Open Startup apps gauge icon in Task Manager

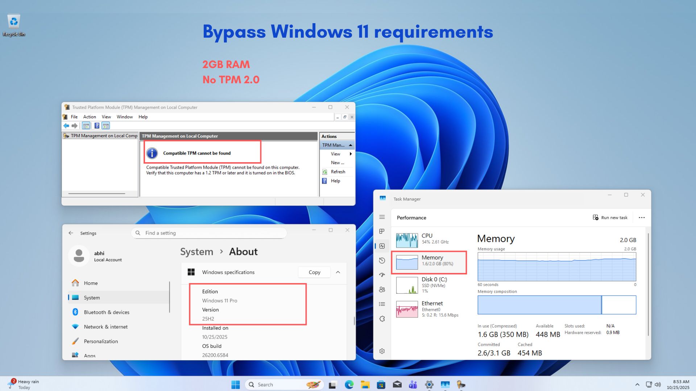(x=382, y=275)
